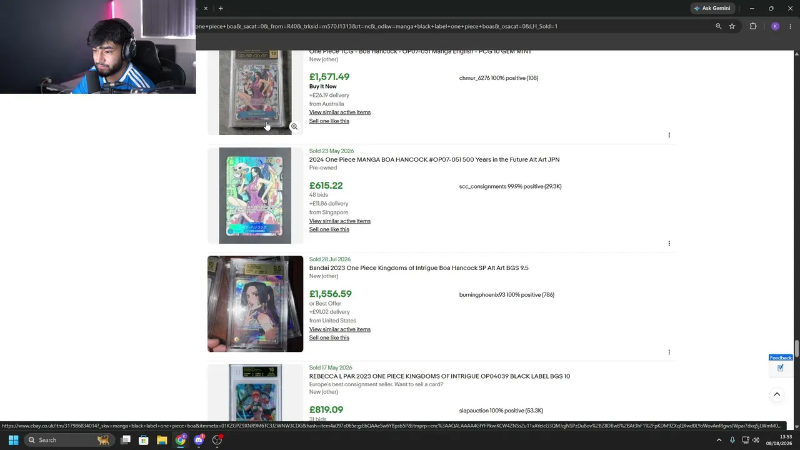
Task: Open the Manga Boa Hancock Japanese card thumbnail
Action: click(x=255, y=196)
